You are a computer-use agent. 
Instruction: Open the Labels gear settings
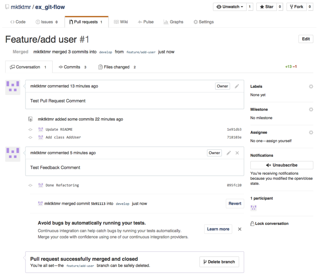click(x=311, y=86)
